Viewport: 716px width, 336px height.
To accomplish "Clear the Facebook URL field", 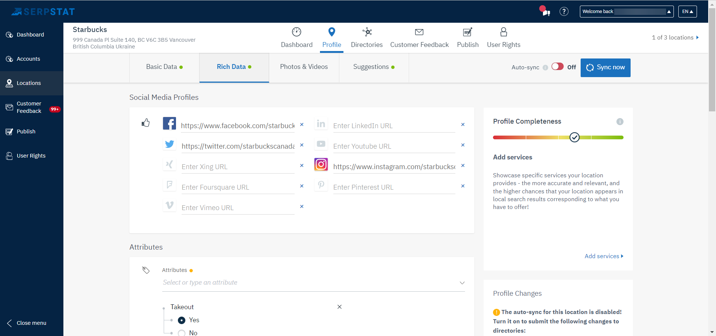I will pos(302,124).
